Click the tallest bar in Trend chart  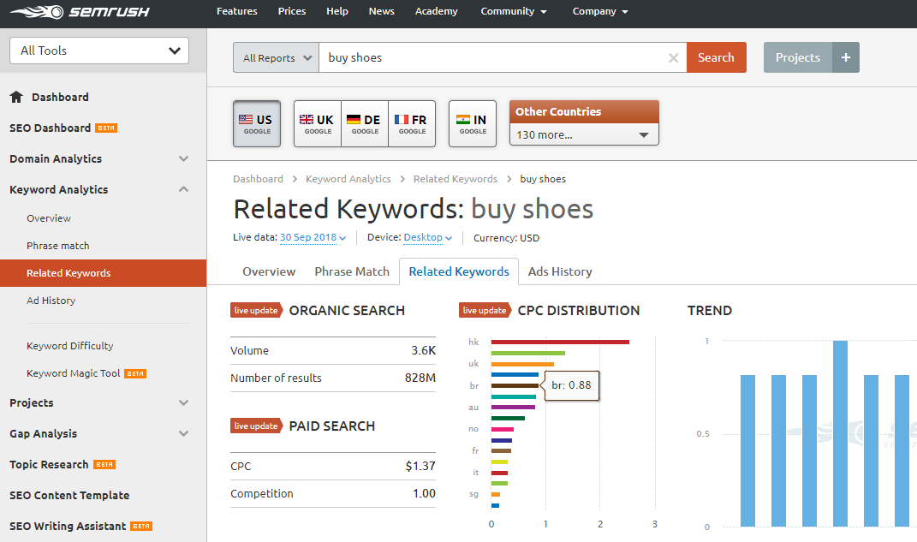click(840, 433)
